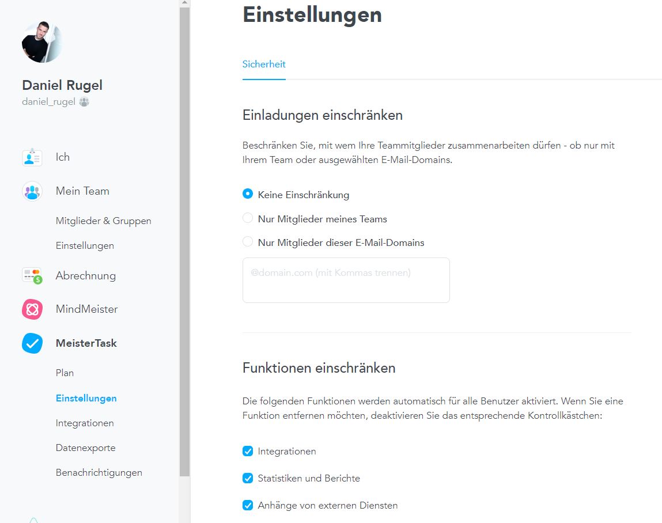
Task: Click the MeisterTask blue checkmark icon
Action: tap(32, 343)
